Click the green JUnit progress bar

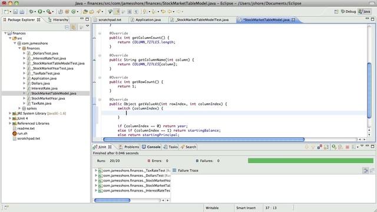pyautogui.click(x=310, y=161)
